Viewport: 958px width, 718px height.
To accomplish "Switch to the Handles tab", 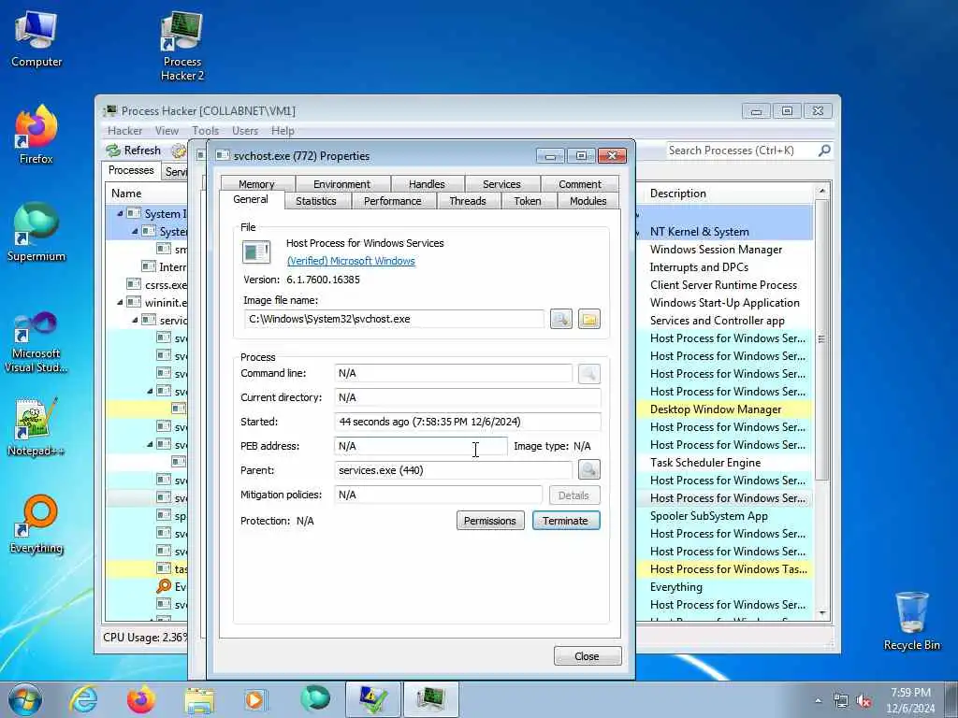I will click(427, 184).
